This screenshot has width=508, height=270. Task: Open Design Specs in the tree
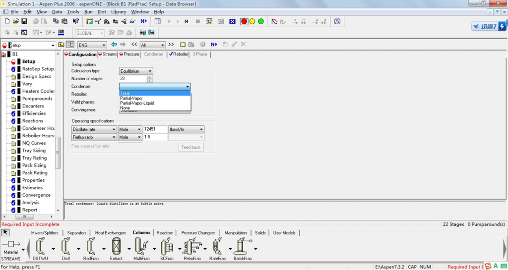click(36, 76)
